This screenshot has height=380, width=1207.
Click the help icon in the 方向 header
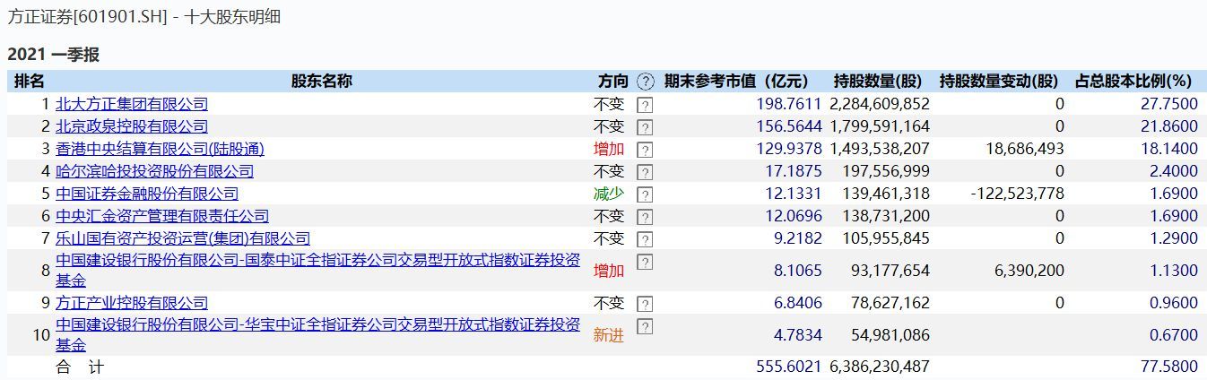[646, 82]
